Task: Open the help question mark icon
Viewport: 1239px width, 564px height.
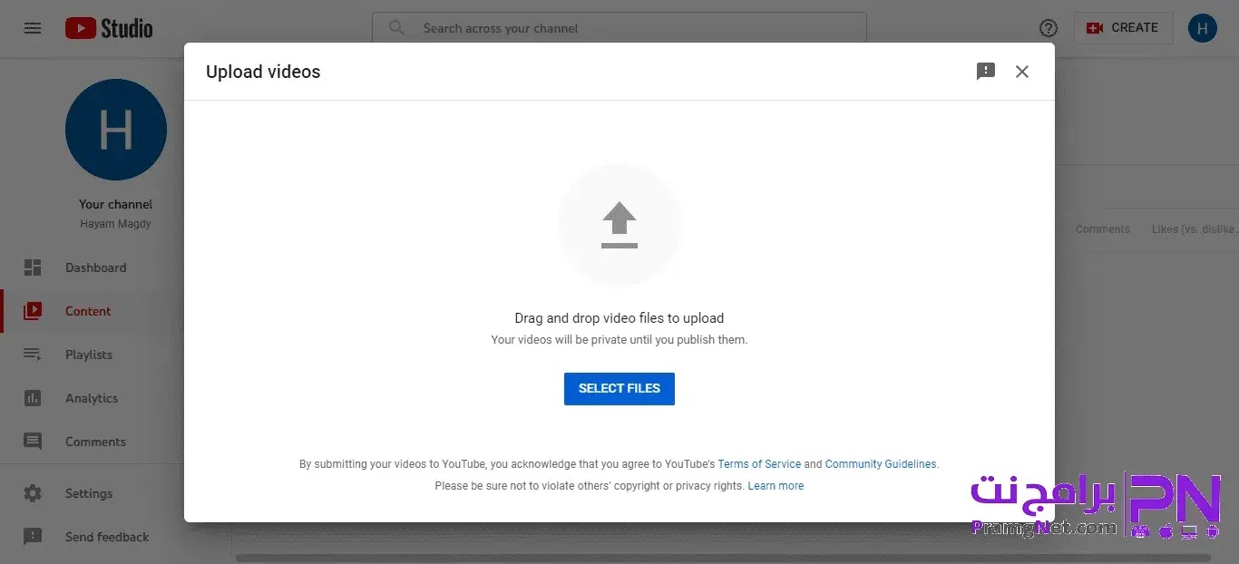Action: point(1049,28)
